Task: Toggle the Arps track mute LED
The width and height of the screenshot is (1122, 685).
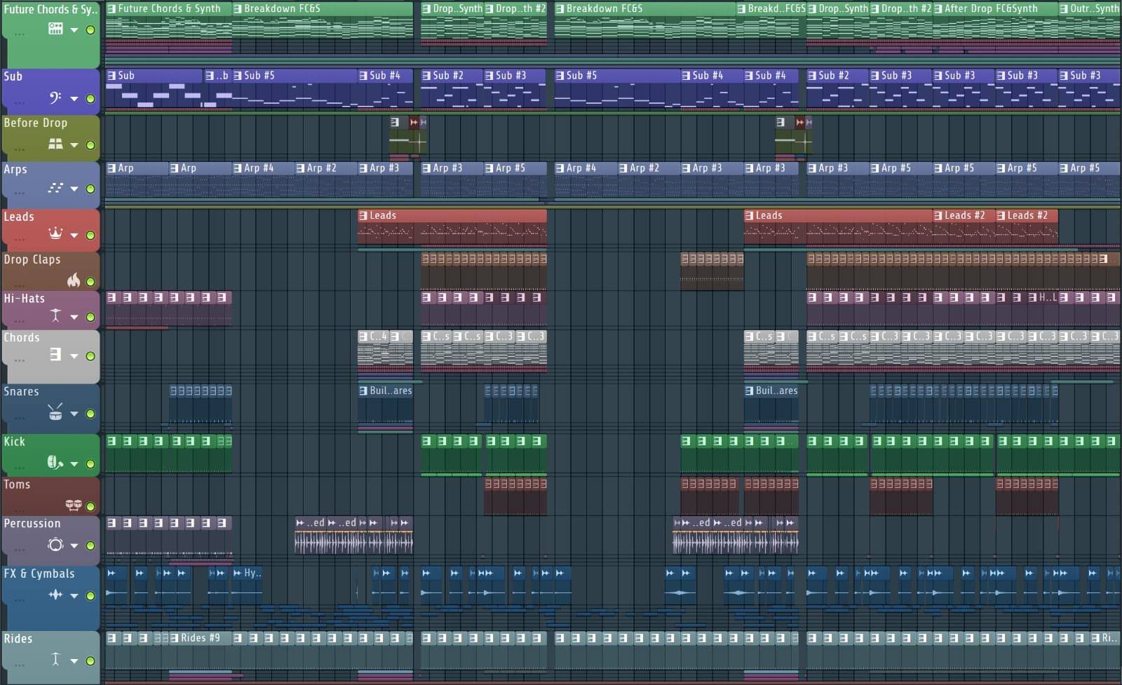Action: (x=90, y=189)
